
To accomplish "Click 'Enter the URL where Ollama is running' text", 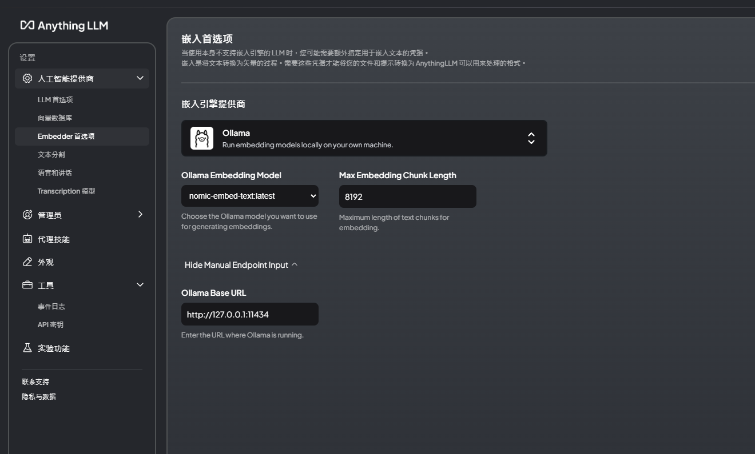I will 243,335.
